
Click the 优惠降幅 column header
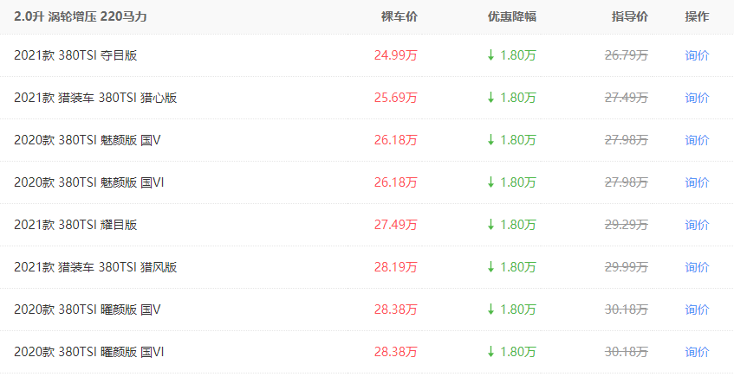pyautogui.click(x=511, y=17)
